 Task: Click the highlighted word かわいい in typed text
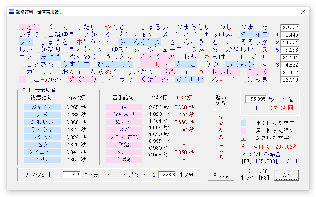click(190, 80)
